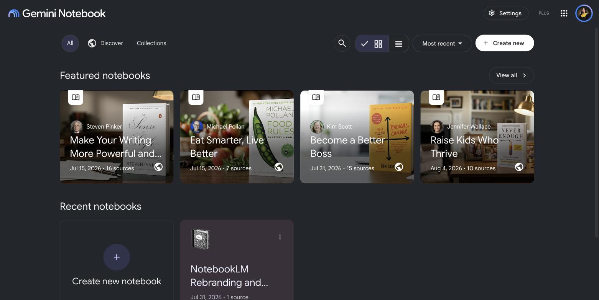
Task: Open the NotebookLM Rebranding and... notebook title
Action: (x=229, y=276)
